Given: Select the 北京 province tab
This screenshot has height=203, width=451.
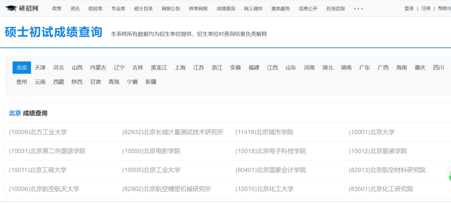Looking at the screenshot, I should 22,68.
